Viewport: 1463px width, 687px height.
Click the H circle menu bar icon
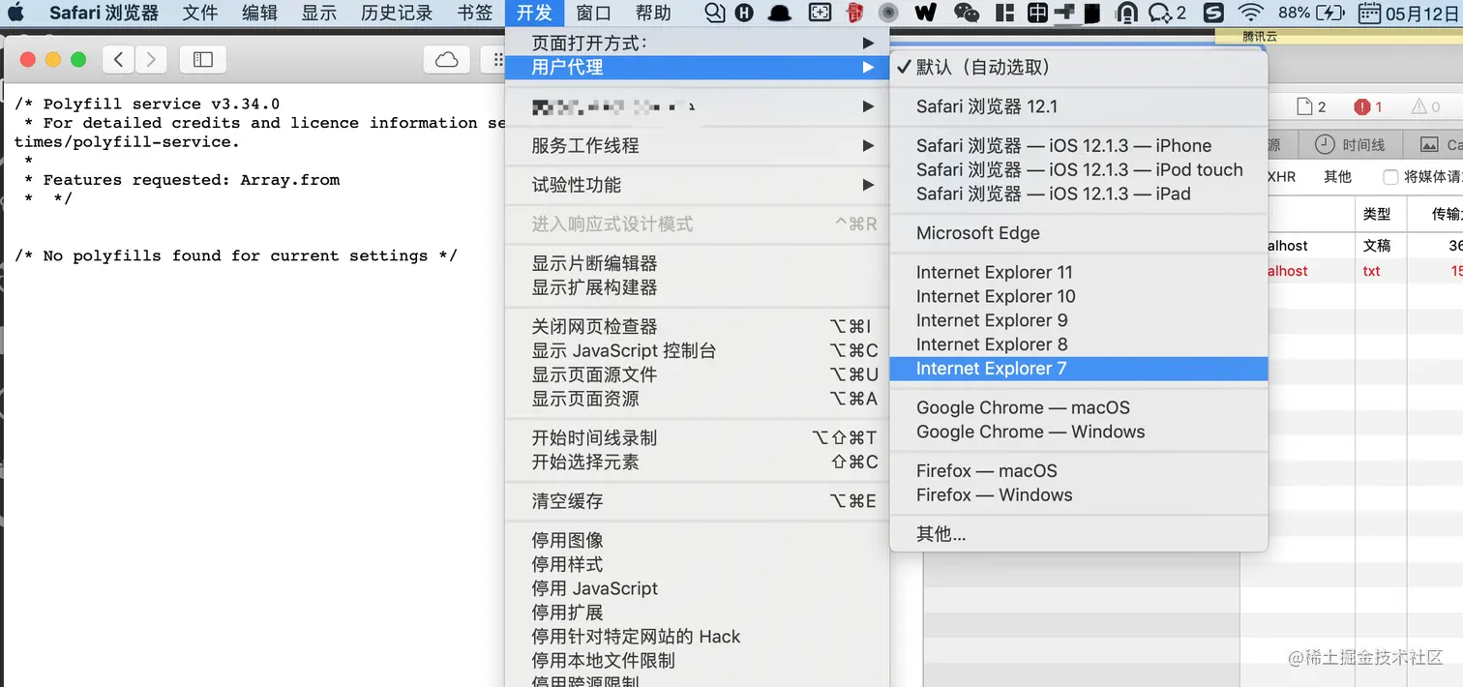pos(744,13)
